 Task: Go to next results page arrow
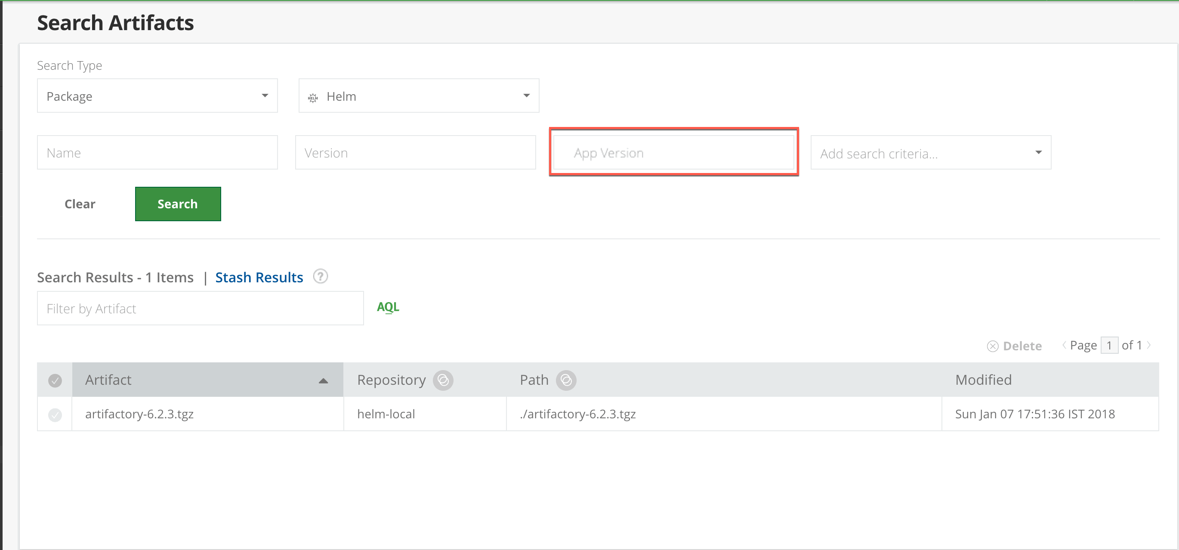(1149, 345)
